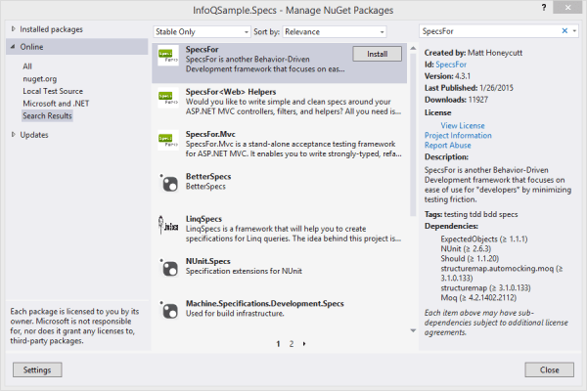Image resolution: width=587 pixels, height=391 pixels.
Task: Click the NUnit (≥ 2.6.3) dependency entry
Action: (466, 248)
